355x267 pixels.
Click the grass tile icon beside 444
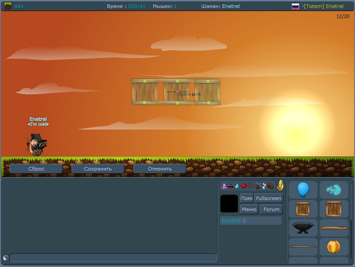click(x=8, y=6)
